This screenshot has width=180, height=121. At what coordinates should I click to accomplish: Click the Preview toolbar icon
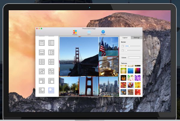tap(75, 32)
